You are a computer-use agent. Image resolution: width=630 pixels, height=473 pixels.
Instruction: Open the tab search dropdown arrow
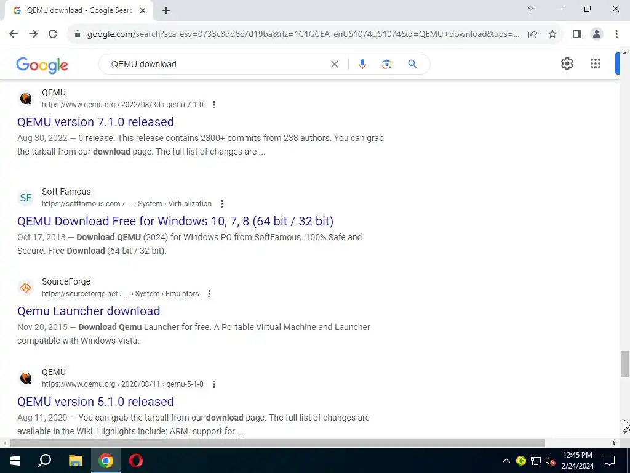pyautogui.click(x=531, y=9)
